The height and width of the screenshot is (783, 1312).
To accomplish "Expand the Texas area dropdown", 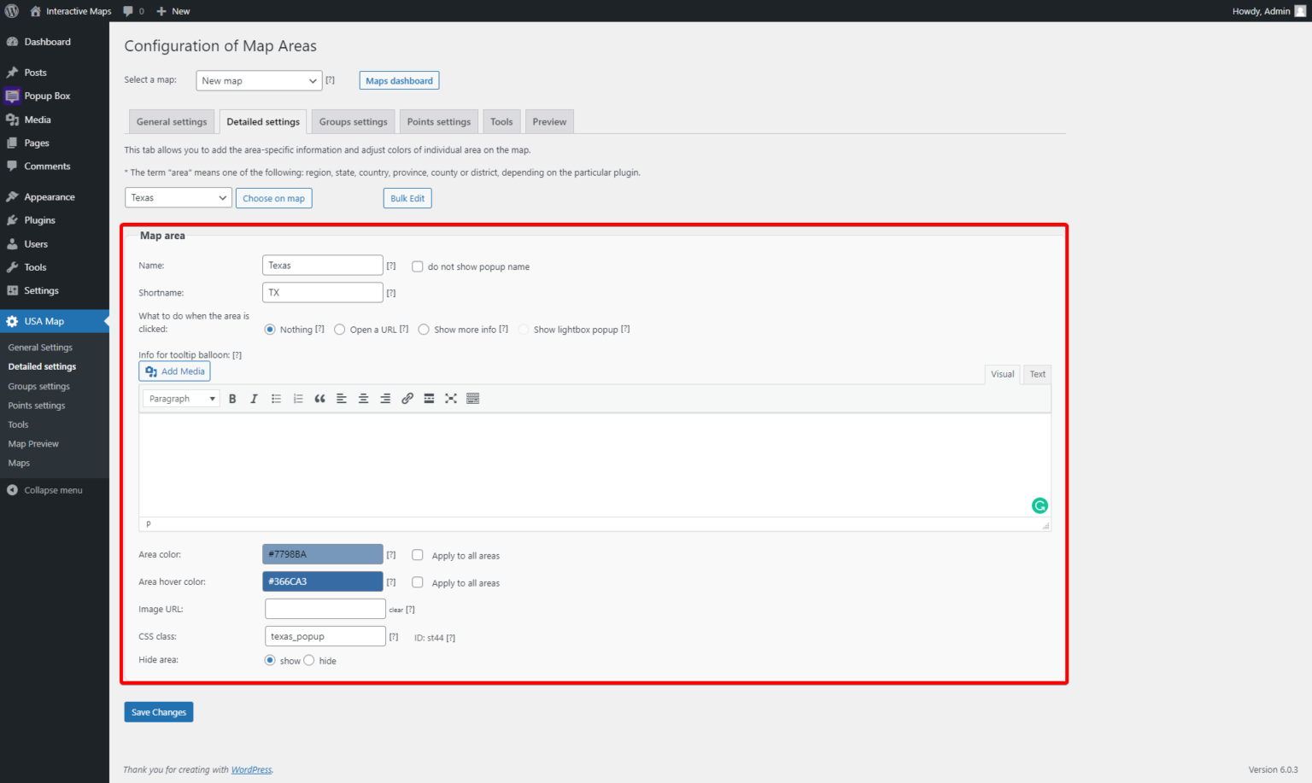I will pyautogui.click(x=178, y=198).
